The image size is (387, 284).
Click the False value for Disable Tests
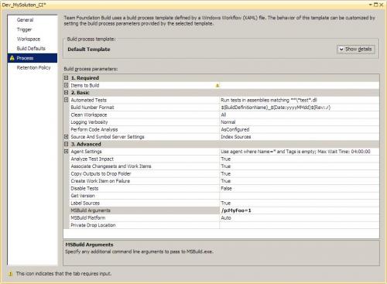tap(226, 188)
